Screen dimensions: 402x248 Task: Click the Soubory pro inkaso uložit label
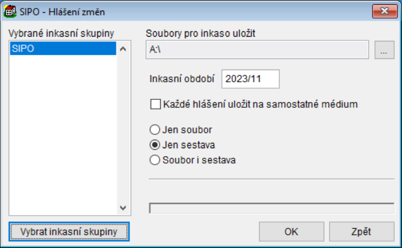click(201, 33)
